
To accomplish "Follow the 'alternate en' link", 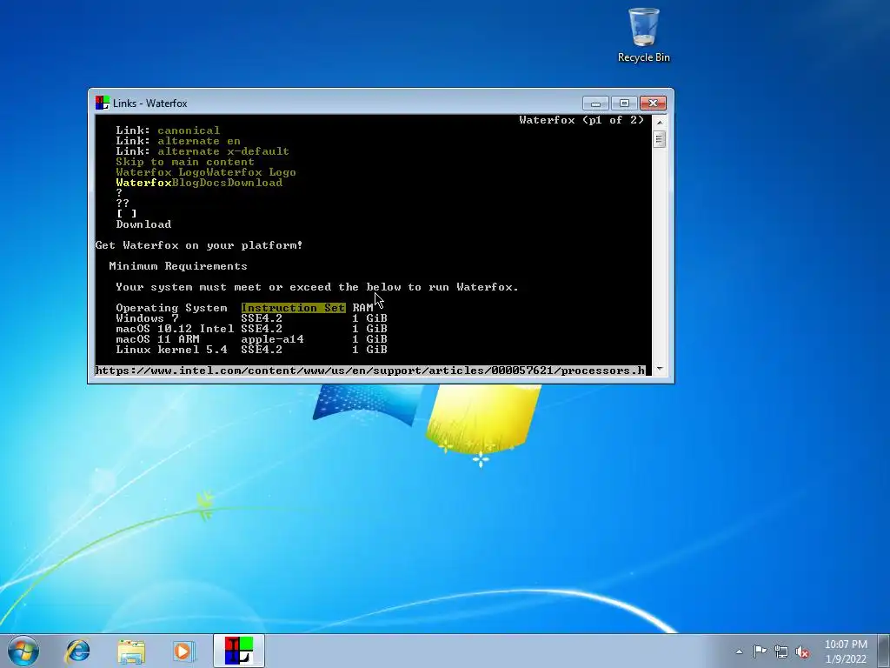I will coord(199,141).
